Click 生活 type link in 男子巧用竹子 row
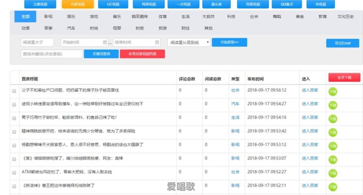The image size is (363, 195). [235, 117]
